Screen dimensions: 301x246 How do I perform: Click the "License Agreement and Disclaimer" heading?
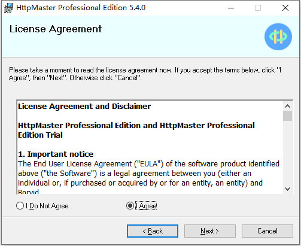(x=84, y=106)
